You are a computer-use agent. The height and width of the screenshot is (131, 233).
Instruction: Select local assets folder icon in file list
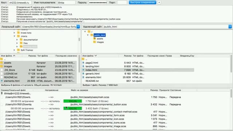click(x=1, y=63)
